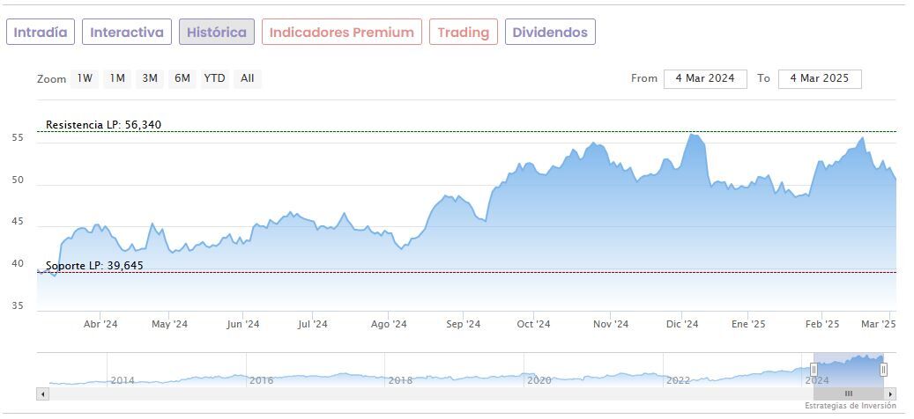Click the From date field
The image size is (914, 419).
705,78
